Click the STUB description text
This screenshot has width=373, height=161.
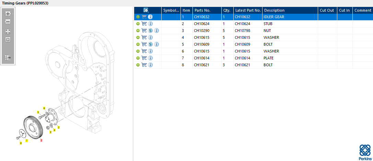point(268,24)
